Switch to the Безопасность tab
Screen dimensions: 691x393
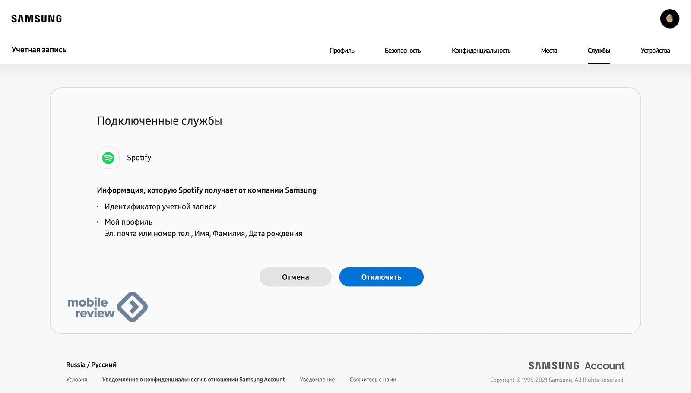coord(403,51)
